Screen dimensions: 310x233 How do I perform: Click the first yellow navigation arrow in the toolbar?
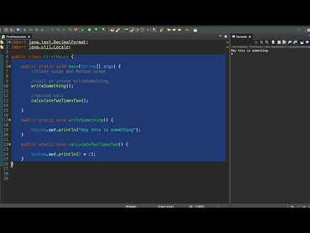click(169, 30)
